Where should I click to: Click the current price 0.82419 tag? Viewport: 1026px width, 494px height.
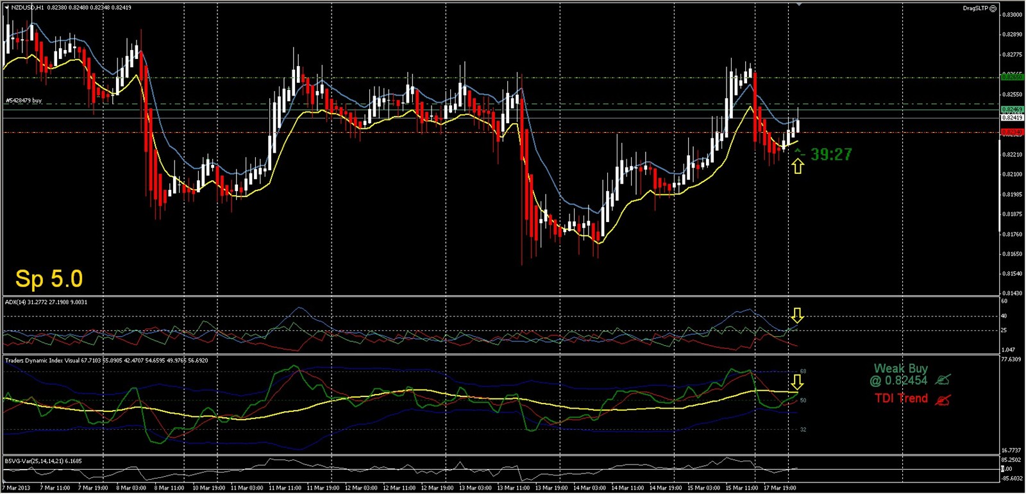coord(1012,117)
